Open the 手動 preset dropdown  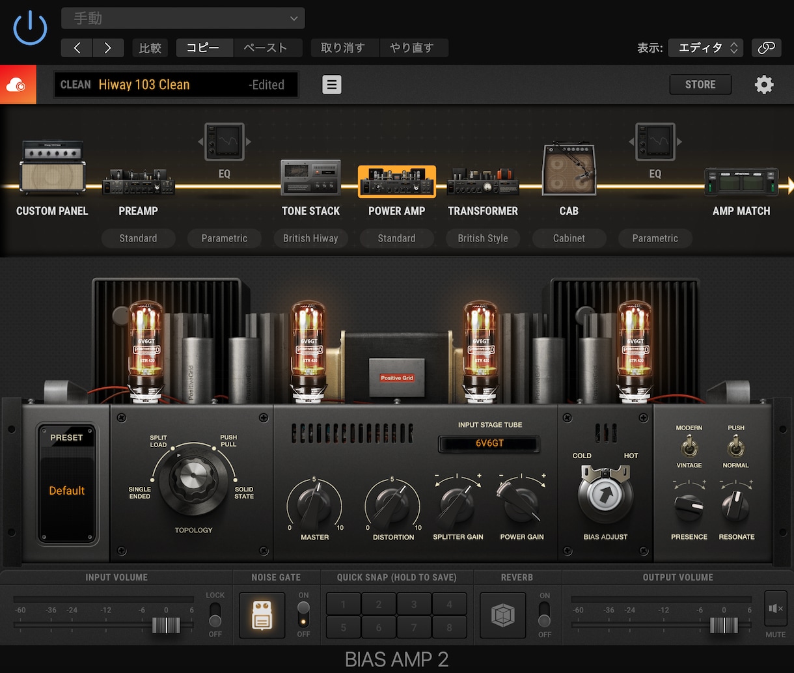[183, 18]
